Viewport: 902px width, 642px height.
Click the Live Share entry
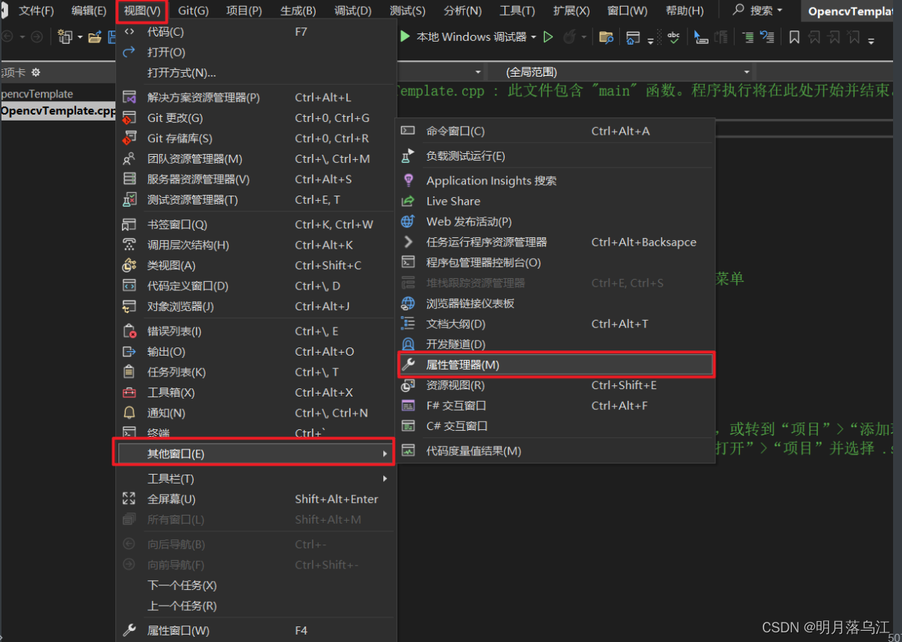(454, 201)
